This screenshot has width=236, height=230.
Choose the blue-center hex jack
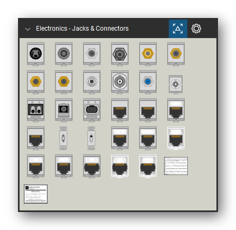148,82
